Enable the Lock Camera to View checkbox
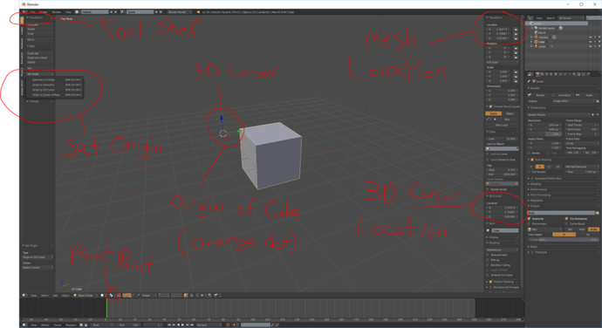The width and height of the screenshot is (602, 328). (488, 160)
